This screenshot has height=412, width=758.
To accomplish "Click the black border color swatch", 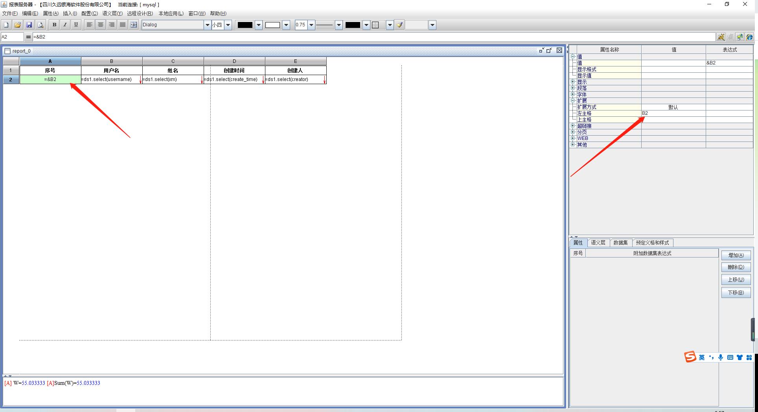I will (353, 25).
